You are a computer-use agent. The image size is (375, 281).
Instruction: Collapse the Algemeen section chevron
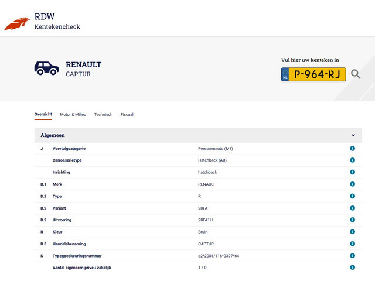(x=353, y=135)
